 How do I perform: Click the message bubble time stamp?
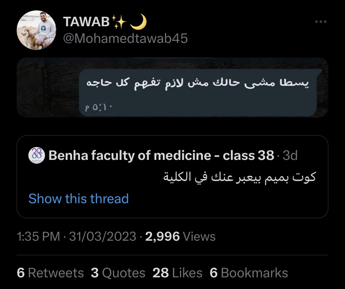click(99, 107)
